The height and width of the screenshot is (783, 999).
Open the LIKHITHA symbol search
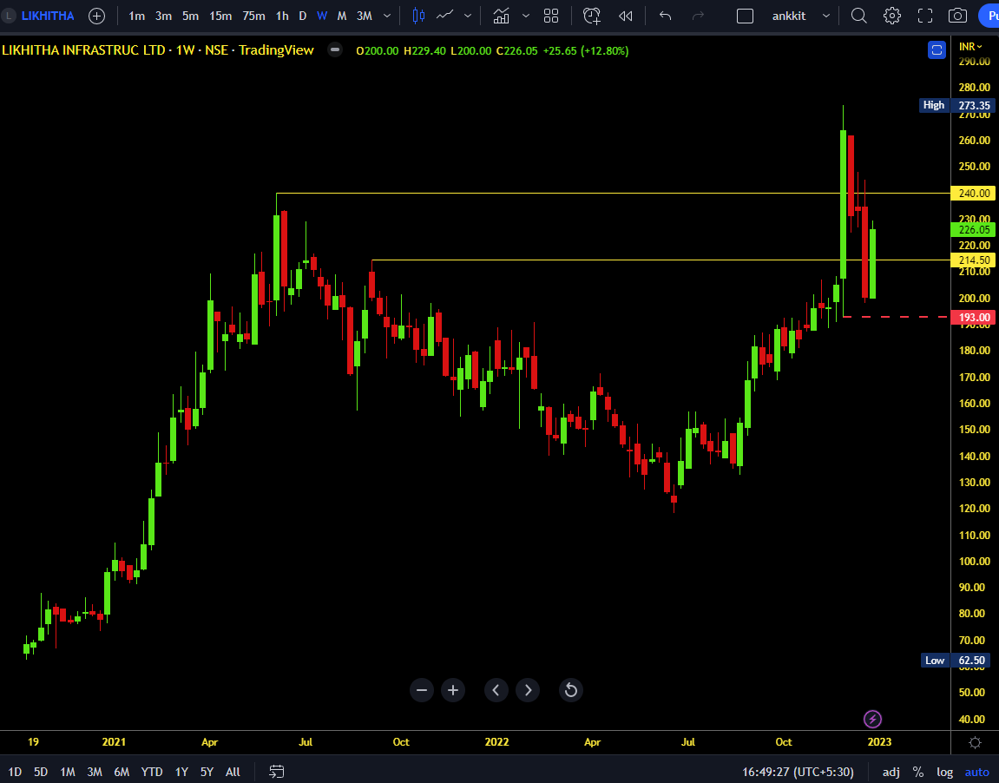[x=48, y=16]
